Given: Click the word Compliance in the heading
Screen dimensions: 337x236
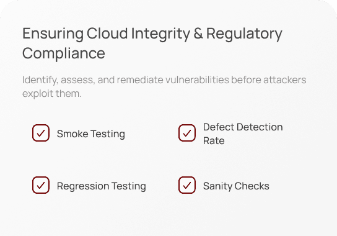Looking at the screenshot, I should click(64, 53).
